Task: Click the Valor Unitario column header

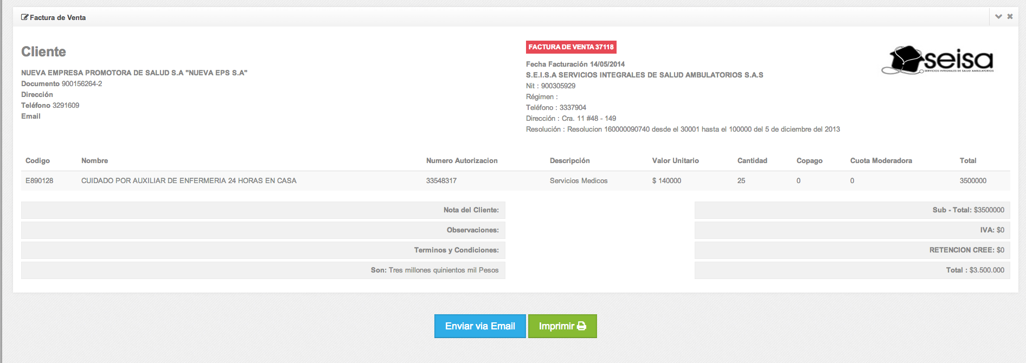Action: click(675, 161)
